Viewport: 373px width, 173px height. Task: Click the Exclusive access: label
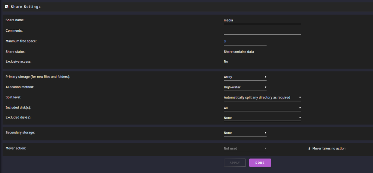coord(18,61)
